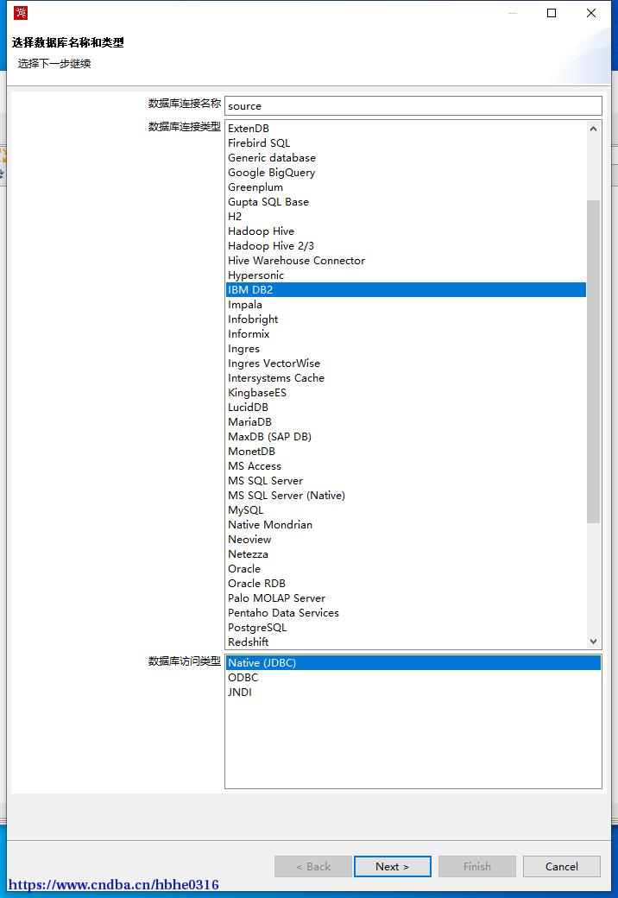The width and height of the screenshot is (618, 898).
Task: Select Pentaho Data Services
Action: point(407,613)
